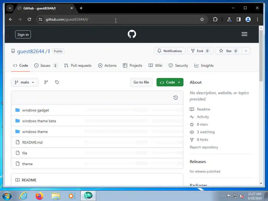Image resolution: width=268 pixels, height=201 pixels.
Task: Open the Chrome Labs flask icon
Action: pyautogui.click(x=229, y=19)
